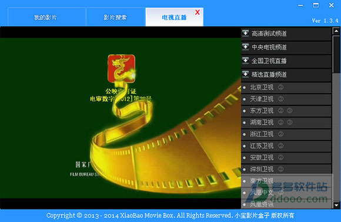This screenshot has height=222, width=341.
Task: Maximize the movie box window
Action: pos(316,5)
